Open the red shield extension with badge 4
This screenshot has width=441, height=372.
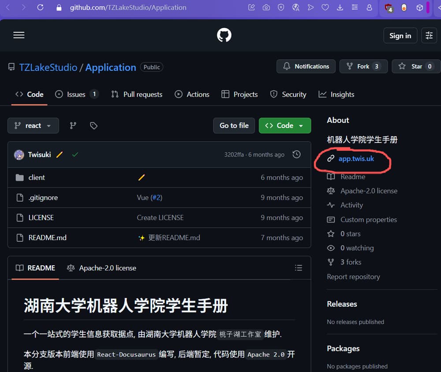coord(389,8)
